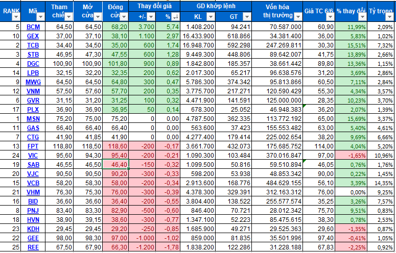396x253 pixels.
Task: Select GEE TC price 97,40
Action: coord(319,238)
